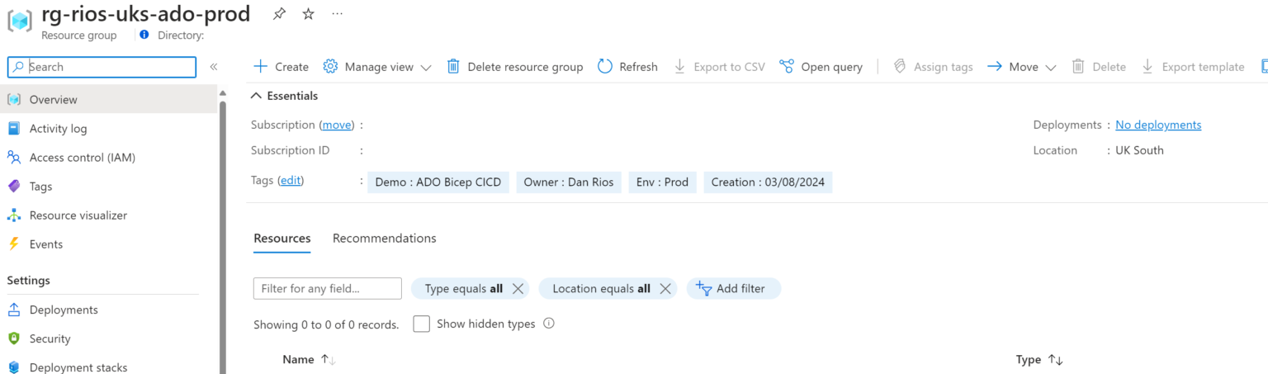Click the Add filter button

click(x=732, y=289)
